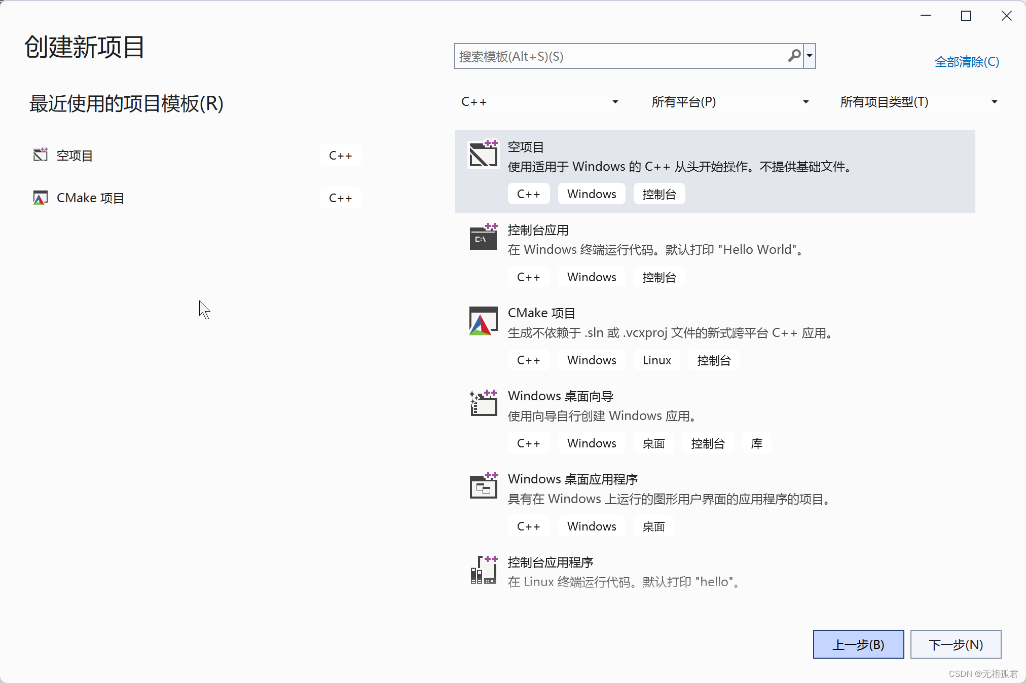This screenshot has height=683, width=1026.
Task: Click the empty project template icon
Action: 483,155
